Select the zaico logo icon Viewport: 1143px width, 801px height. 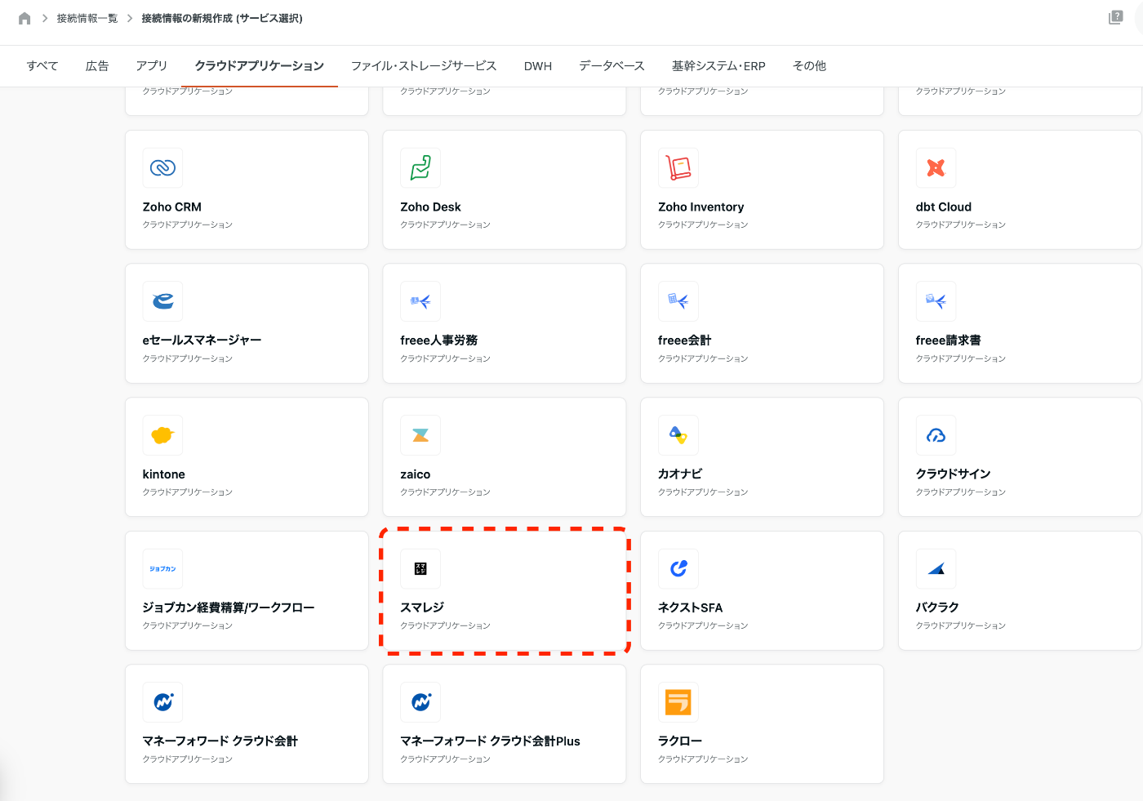[420, 435]
